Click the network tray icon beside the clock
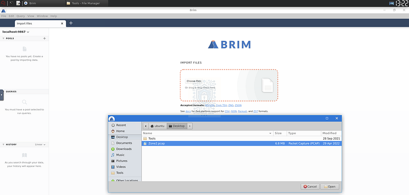This screenshot has height=195, width=409. [391, 3]
